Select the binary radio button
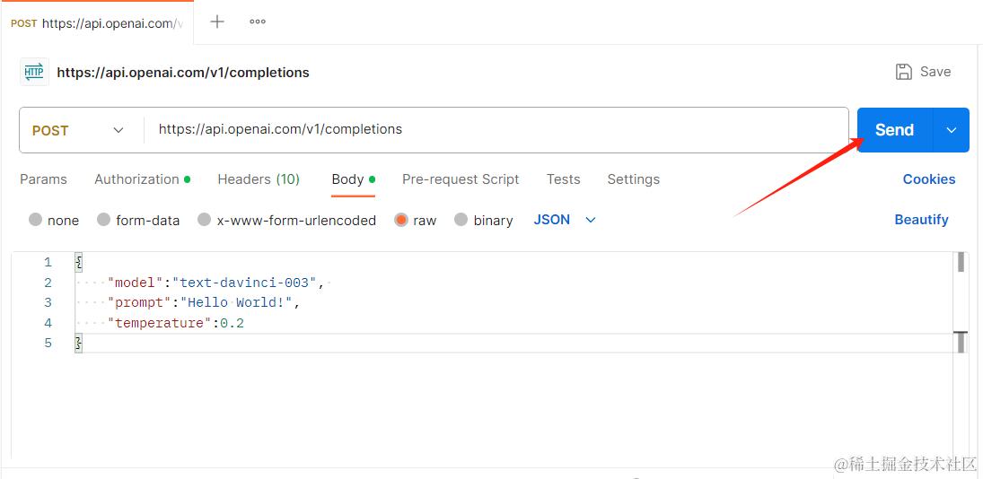This screenshot has height=479, width=983. (x=483, y=221)
